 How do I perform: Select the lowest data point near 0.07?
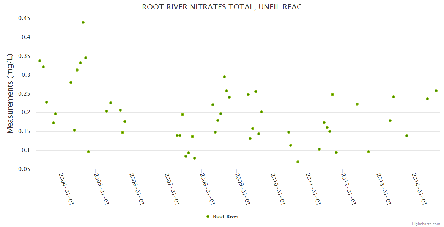pyautogui.click(x=298, y=162)
